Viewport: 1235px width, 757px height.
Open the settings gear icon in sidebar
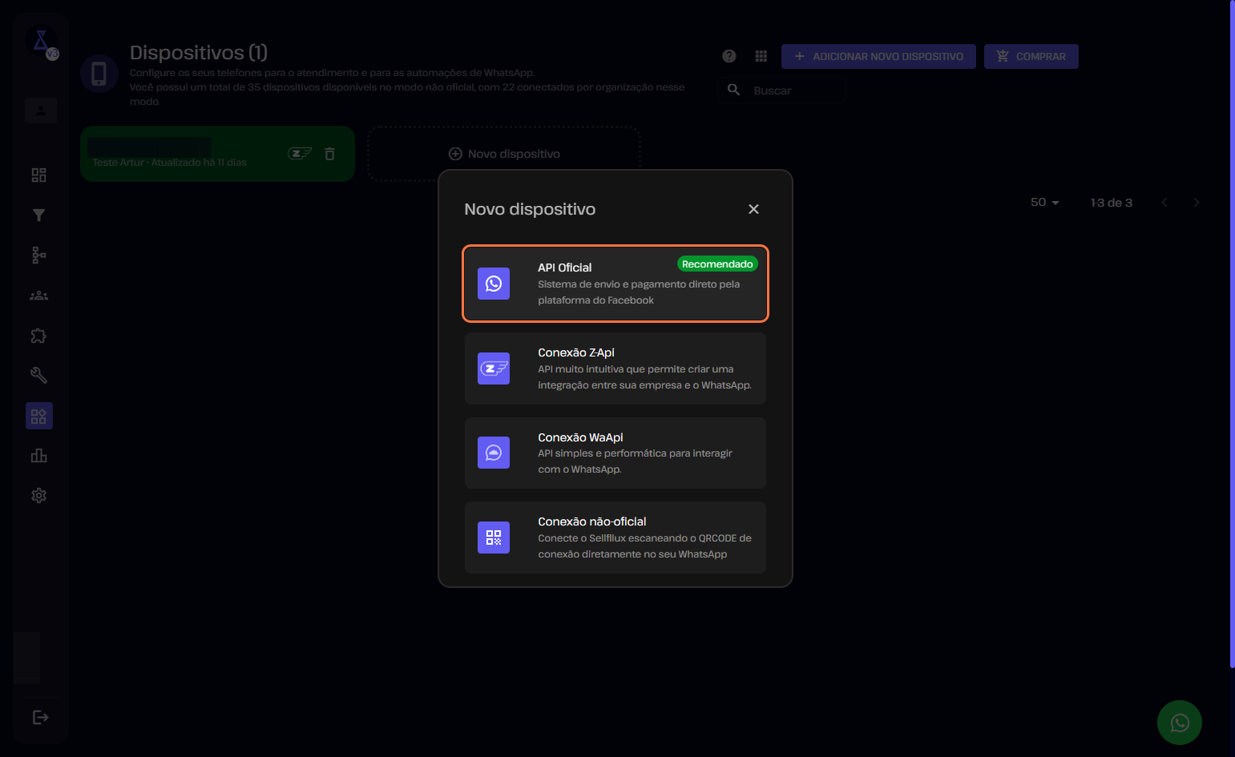coord(38,496)
